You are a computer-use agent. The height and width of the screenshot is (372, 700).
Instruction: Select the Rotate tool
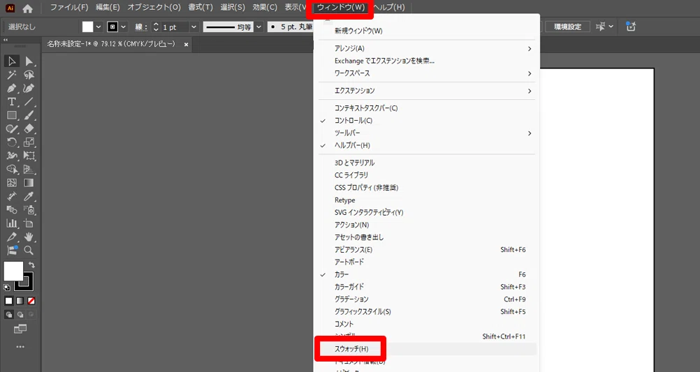coord(12,142)
